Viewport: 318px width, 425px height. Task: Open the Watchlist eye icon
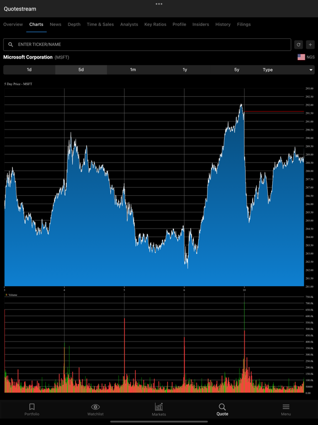(95, 407)
